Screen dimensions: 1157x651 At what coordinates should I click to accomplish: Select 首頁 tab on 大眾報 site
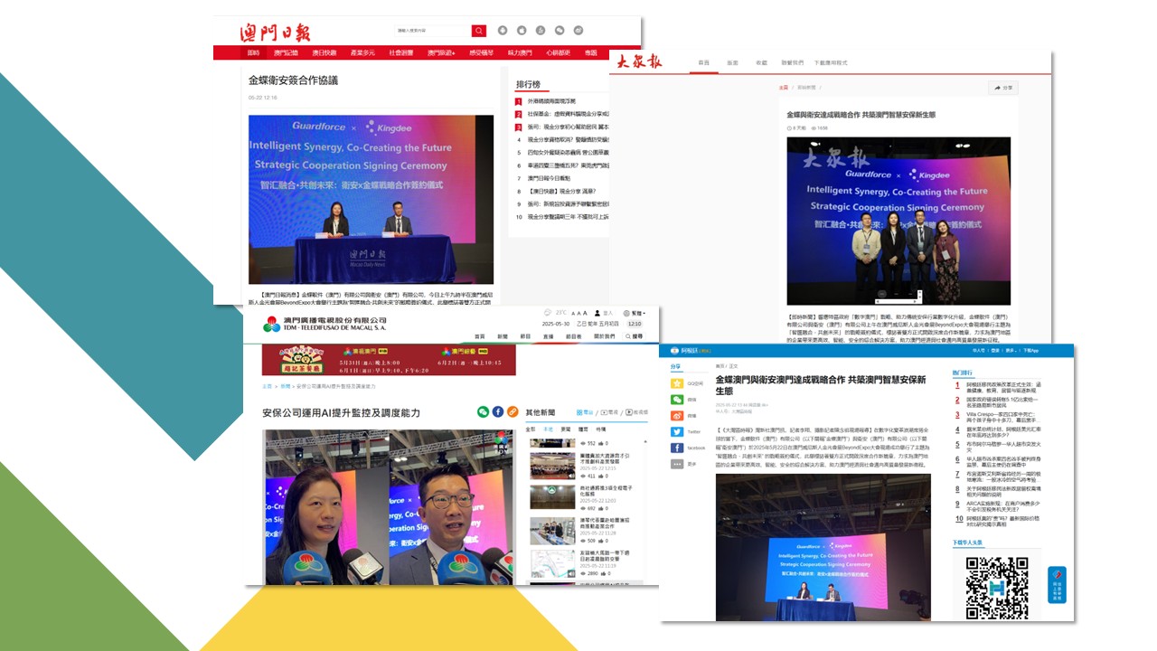tap(704, 63)
